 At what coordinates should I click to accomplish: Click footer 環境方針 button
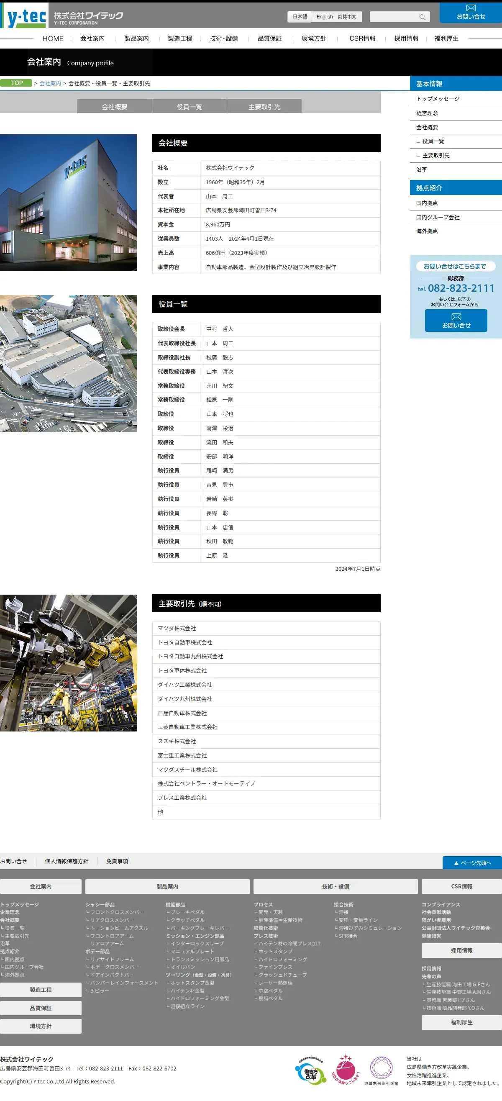[41, 1026]
